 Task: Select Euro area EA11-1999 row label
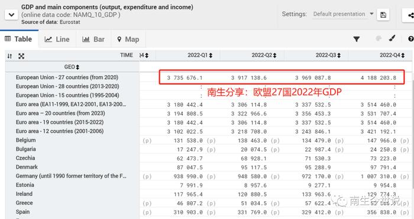click(71, 104)
